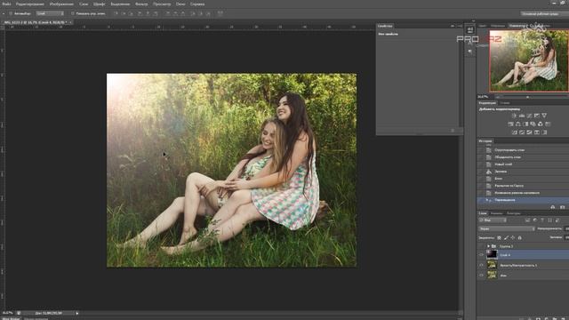Lock layer position with move lock icon

513,237
